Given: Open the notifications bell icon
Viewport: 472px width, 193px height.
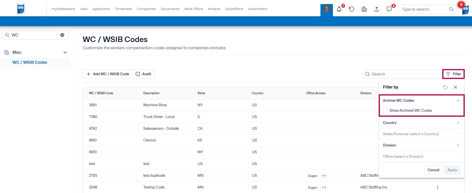Looking at the screenshot, I should [339, 9].
